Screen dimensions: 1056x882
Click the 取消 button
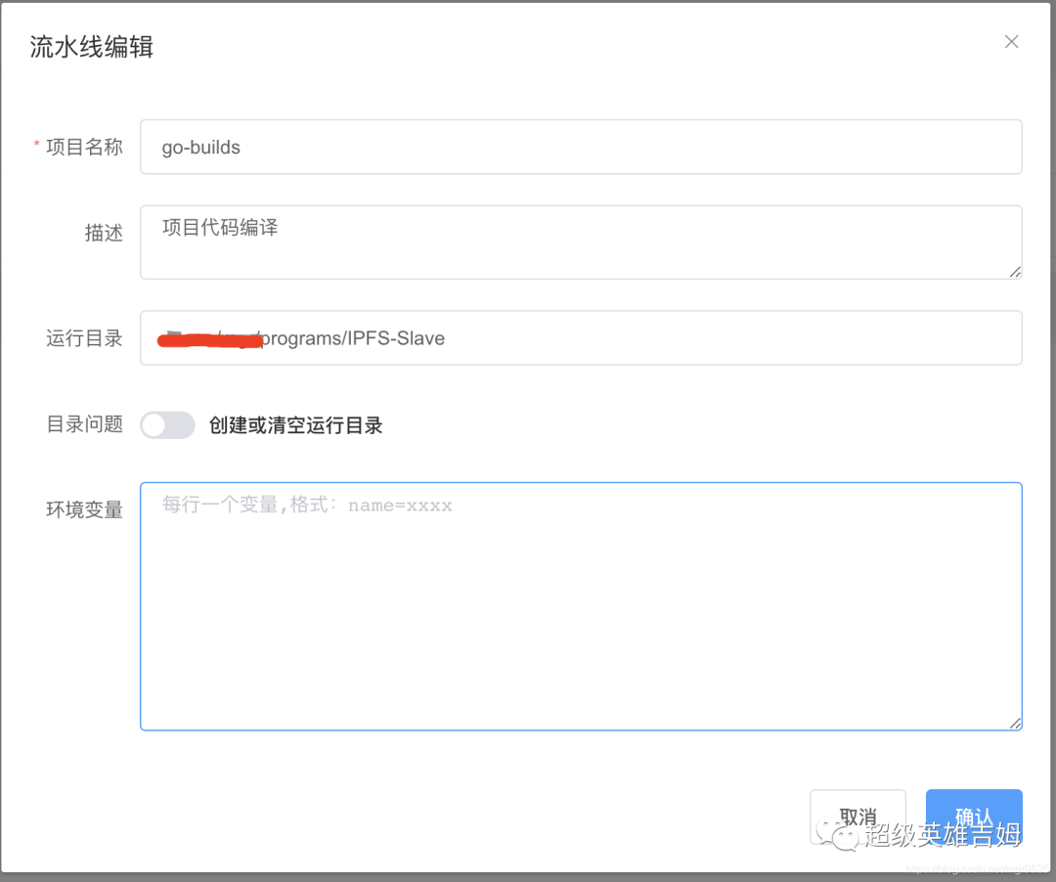click(x=858, y=816)
